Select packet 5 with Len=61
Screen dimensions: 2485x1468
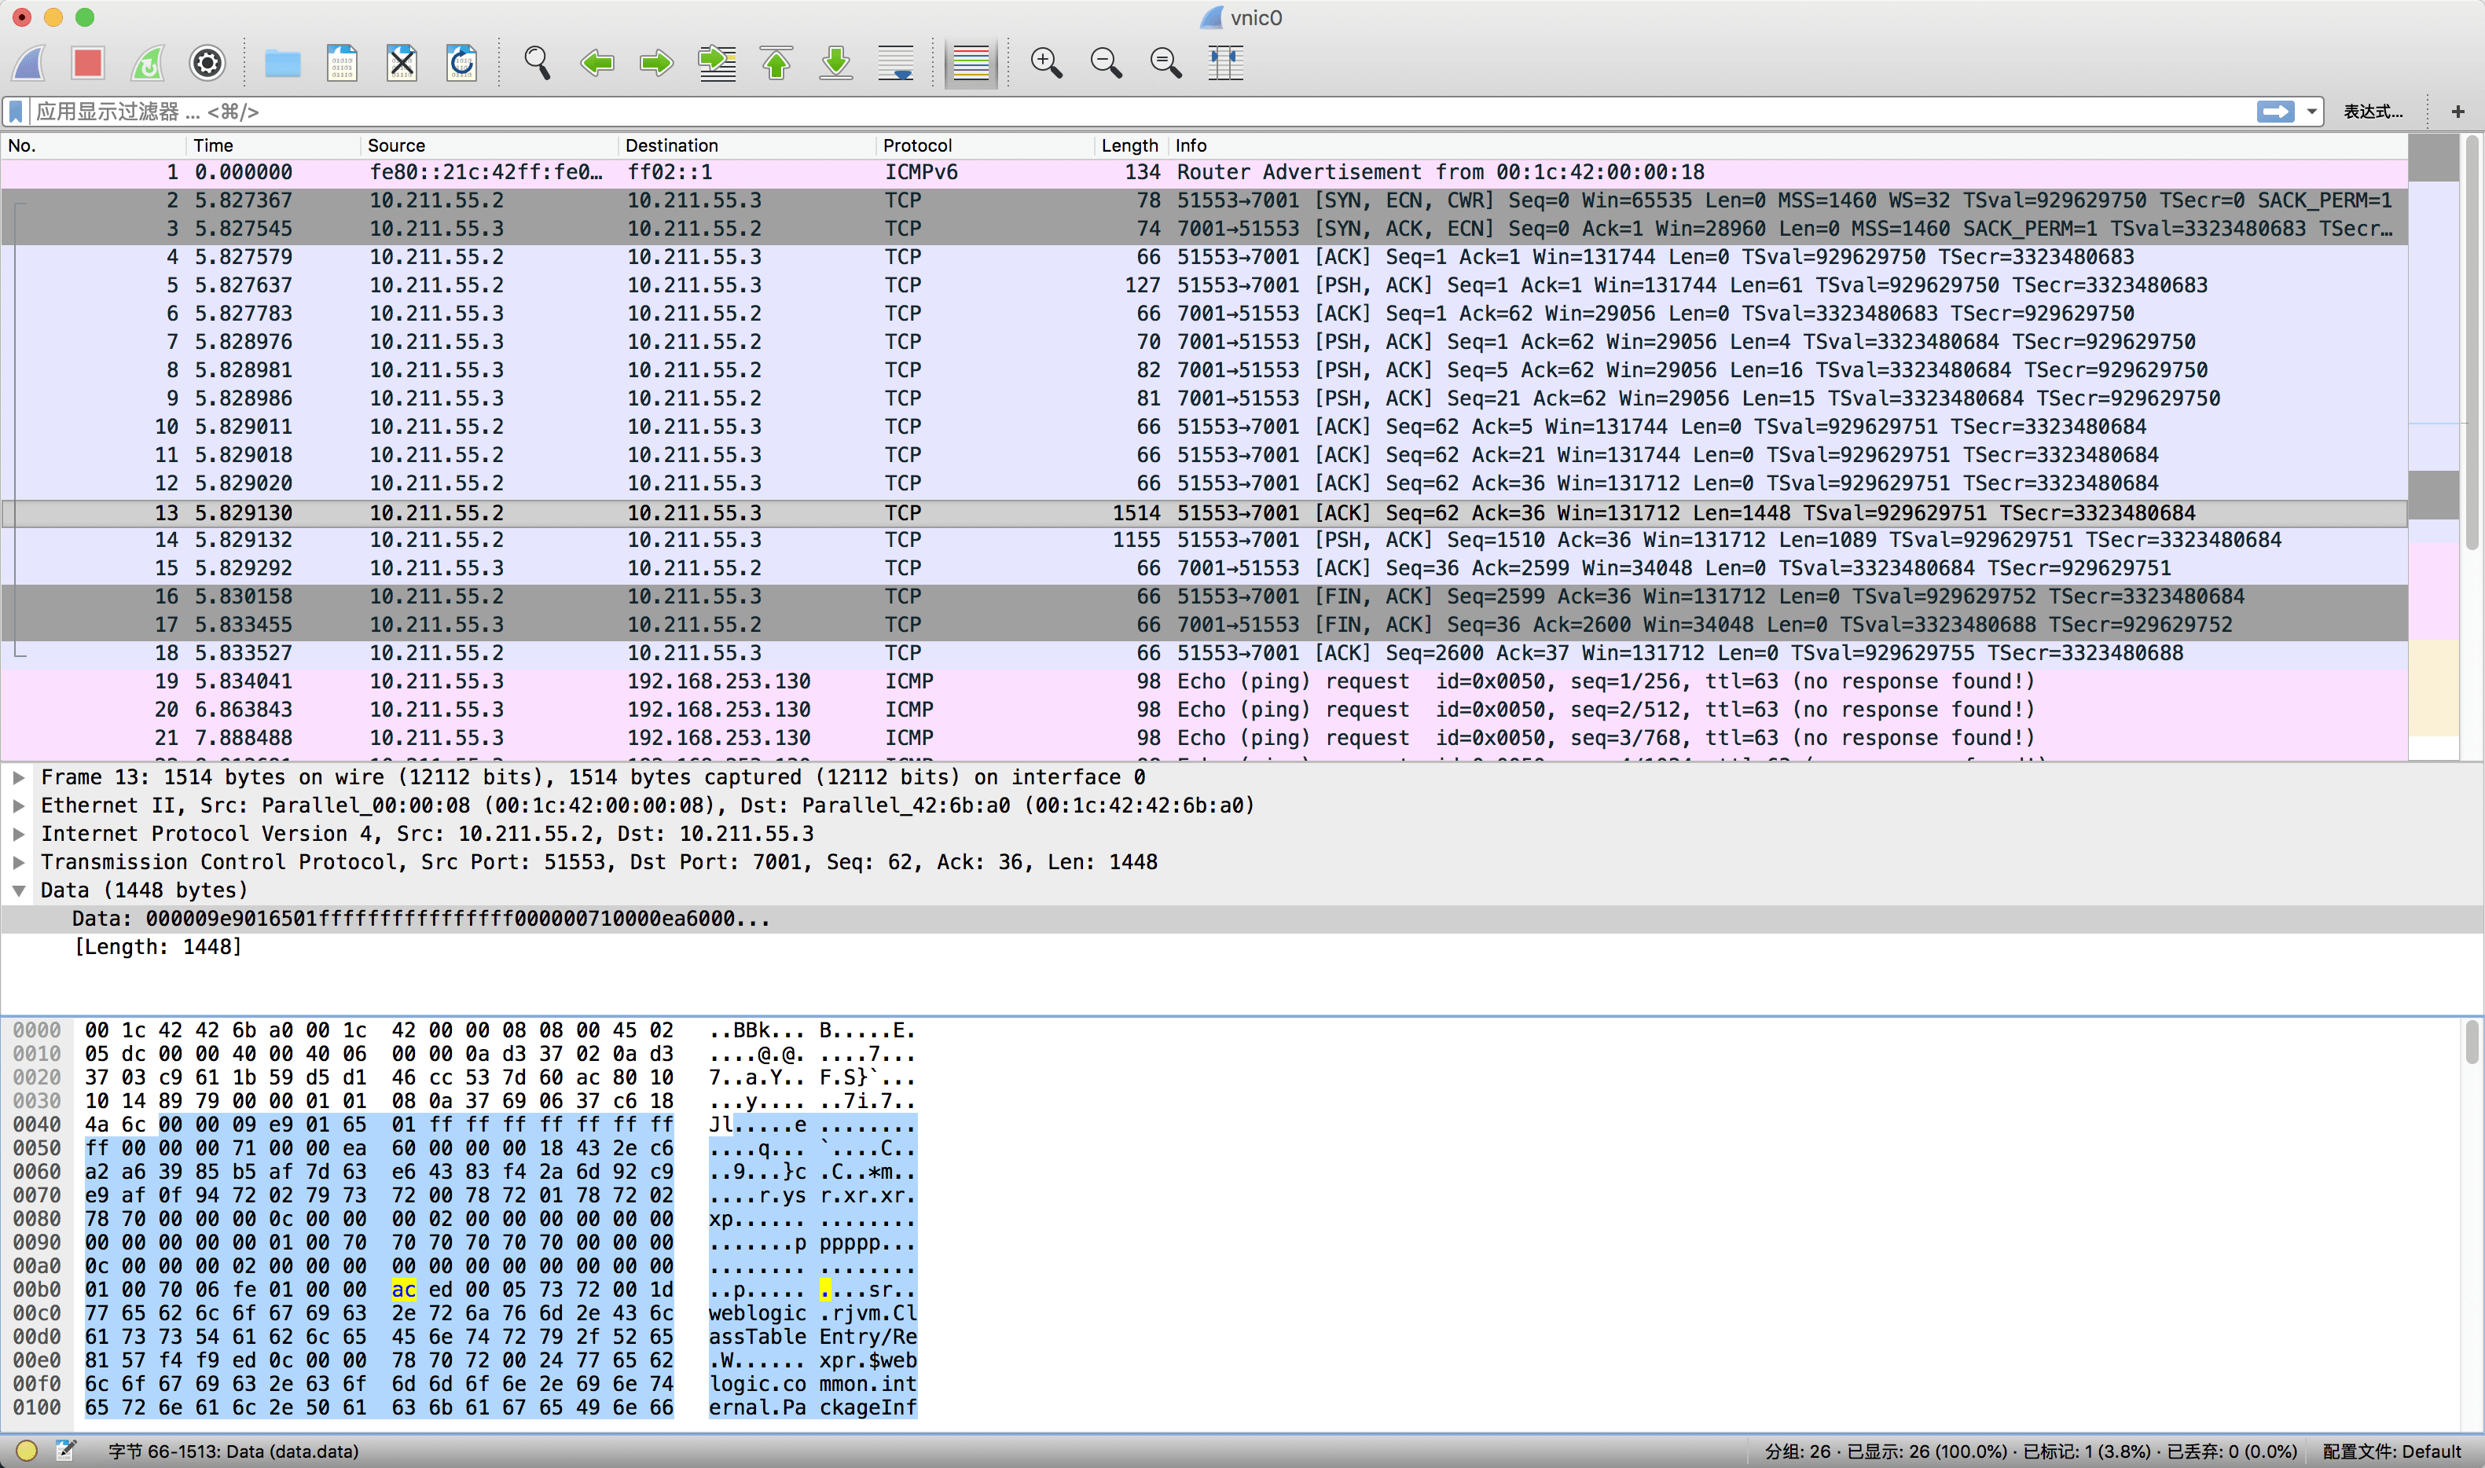click(1204, 286)
